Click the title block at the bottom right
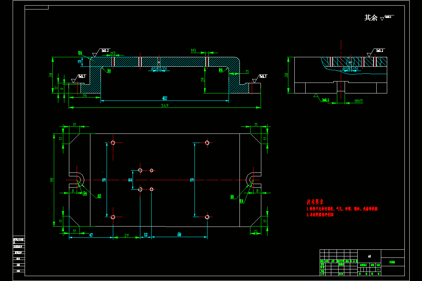This screenshot has width=422, height=281. click(x=362, y=262)
